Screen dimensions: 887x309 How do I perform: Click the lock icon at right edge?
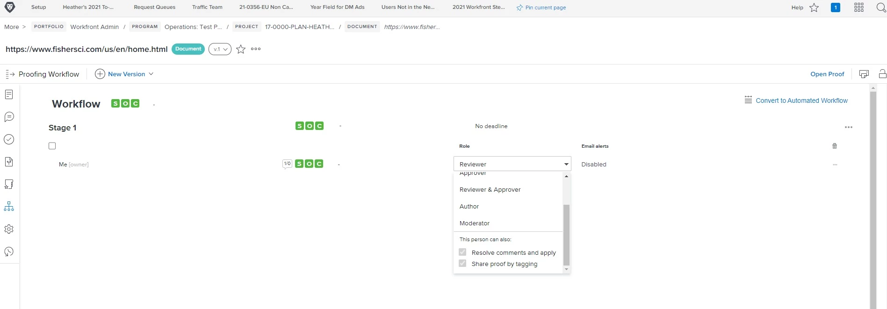tap(882, 74)
